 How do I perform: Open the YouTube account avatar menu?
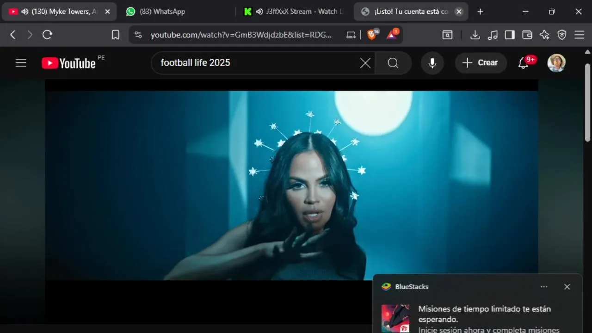click(x=556, y=63)
